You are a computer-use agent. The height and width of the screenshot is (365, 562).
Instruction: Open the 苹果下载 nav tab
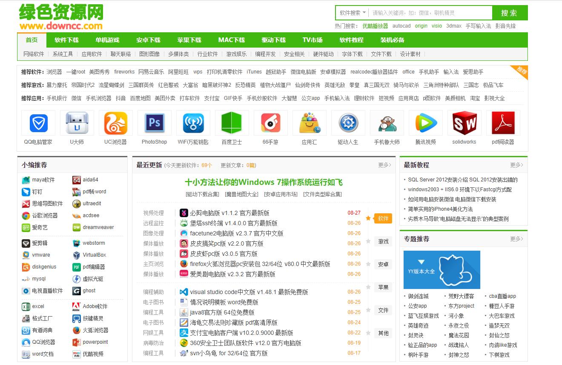tap(189, 40)
